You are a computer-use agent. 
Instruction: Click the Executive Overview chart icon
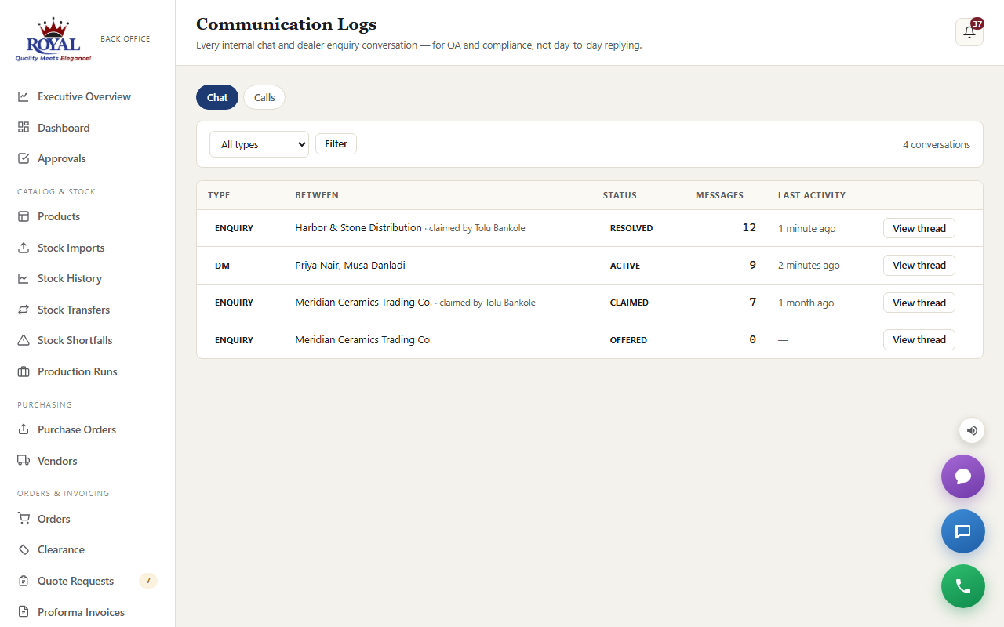point(24,96)
